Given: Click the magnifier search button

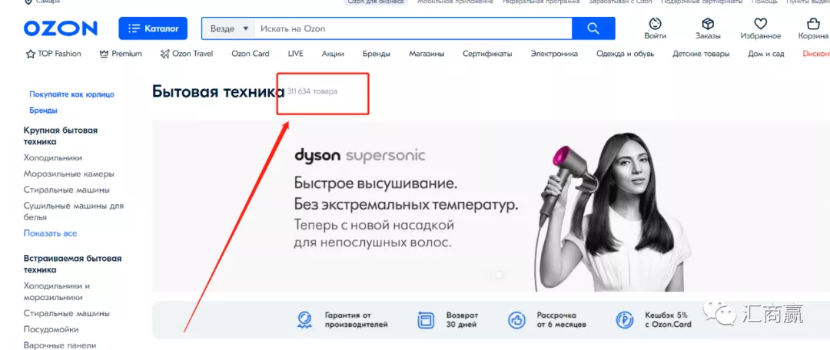Looking at the screenshot, I should pyautogui.click(x=593, y=28).
